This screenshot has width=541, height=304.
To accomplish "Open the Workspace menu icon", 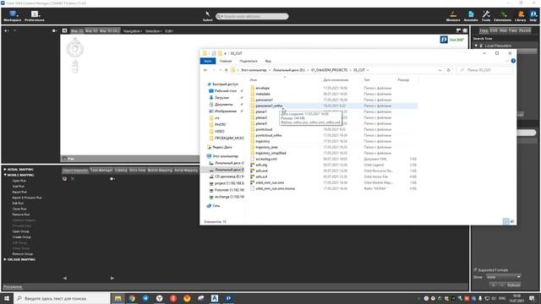I will [x=13, y=16].
